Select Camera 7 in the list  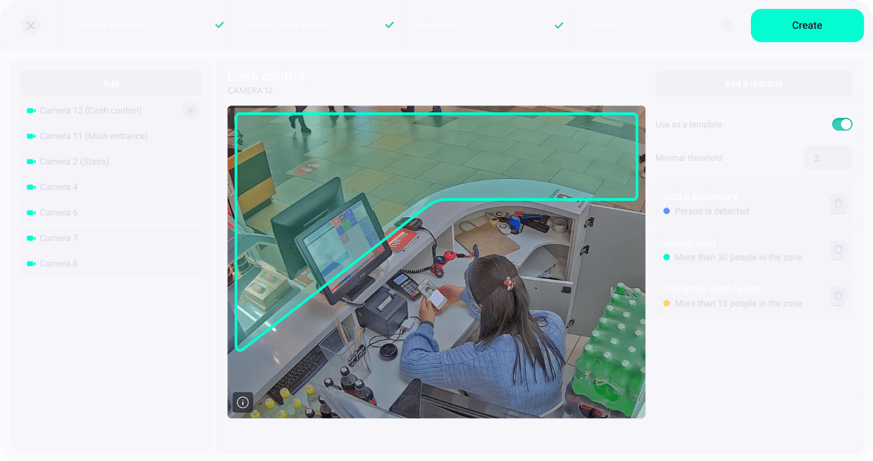(x=111, y=238)
